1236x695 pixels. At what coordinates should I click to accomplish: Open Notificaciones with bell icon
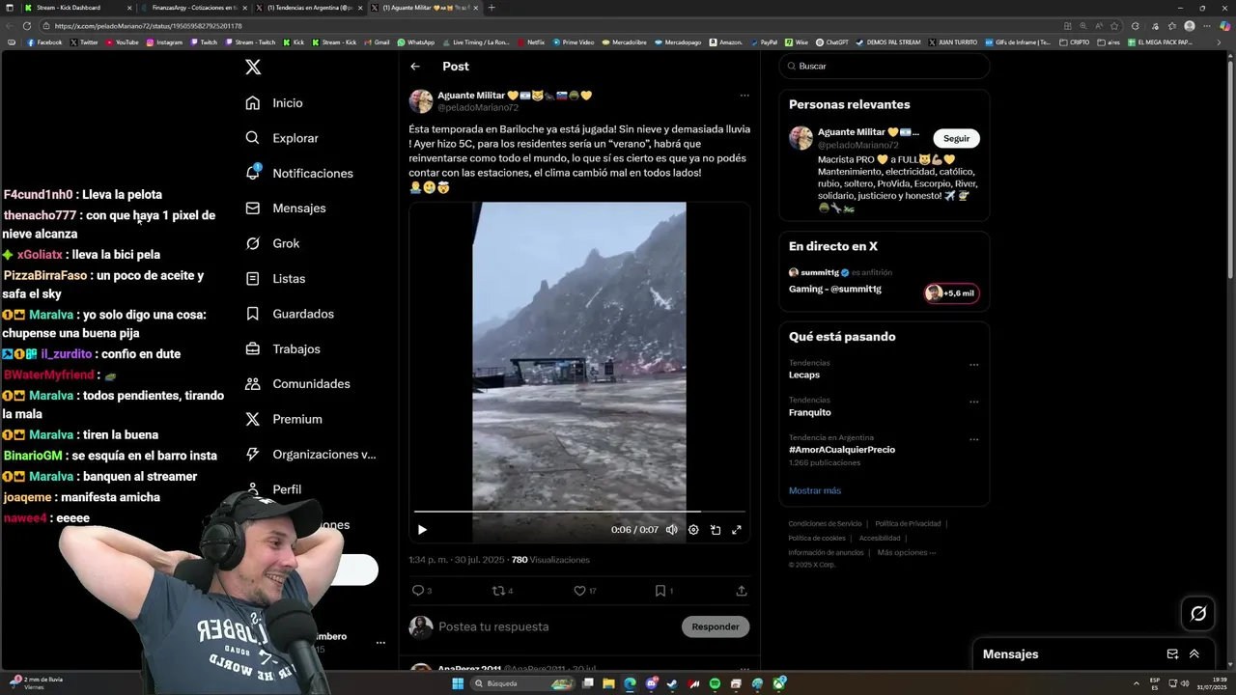coord(299,173)
